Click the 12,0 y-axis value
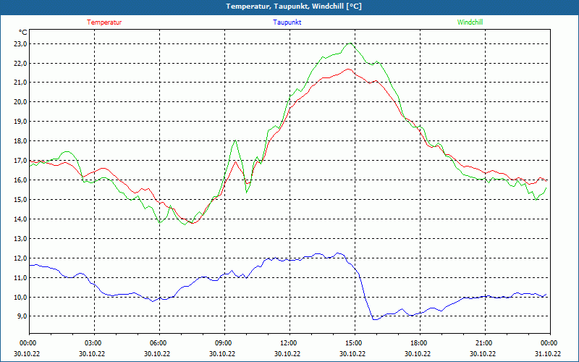579x362 pixels. coord(21,258)
